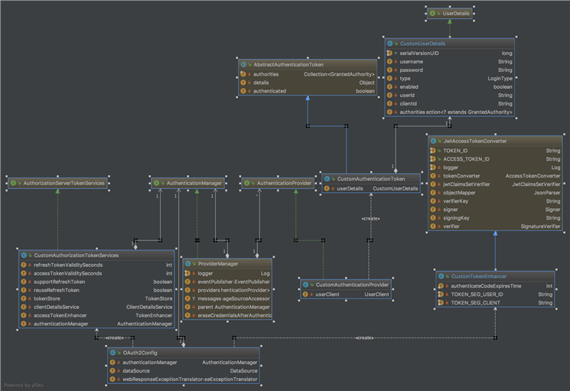Image resolution: width=570 pixels, height=391 pixels.
Task: Click the CustomAuthenticationToken class icon
Action: (327, 179)
